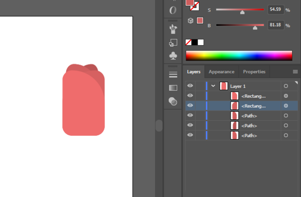Hide the top <Rectang...> sublayer via its eye
301x197 pixels.
[x=190, y=95]
